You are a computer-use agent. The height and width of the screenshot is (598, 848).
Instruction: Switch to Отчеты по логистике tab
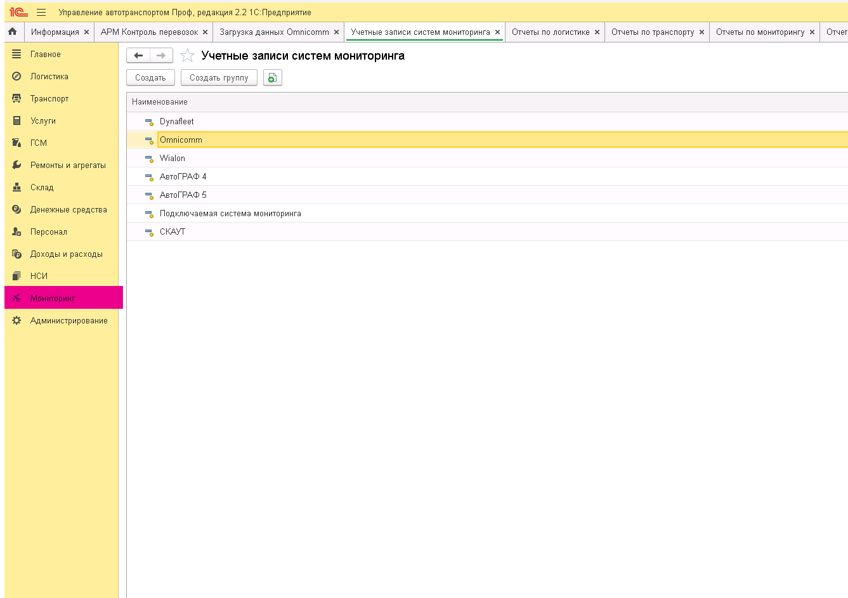[x=551, y=32]
